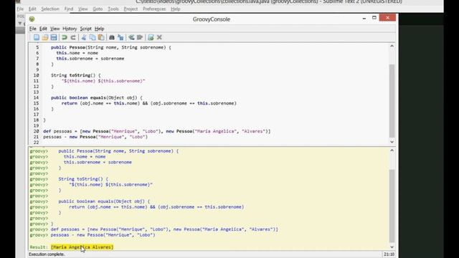Click the Interrupt X toolbar icon

[x=159, y=37]
